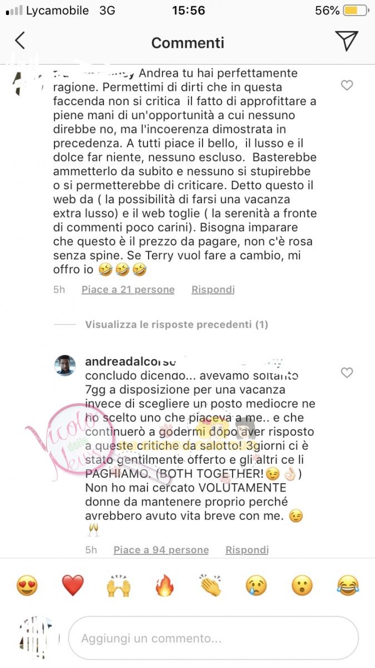Image resolution: width=375 pixels, height=668 pixels.
Task: Insert raised hands emoji reaction
Action: 119,586
